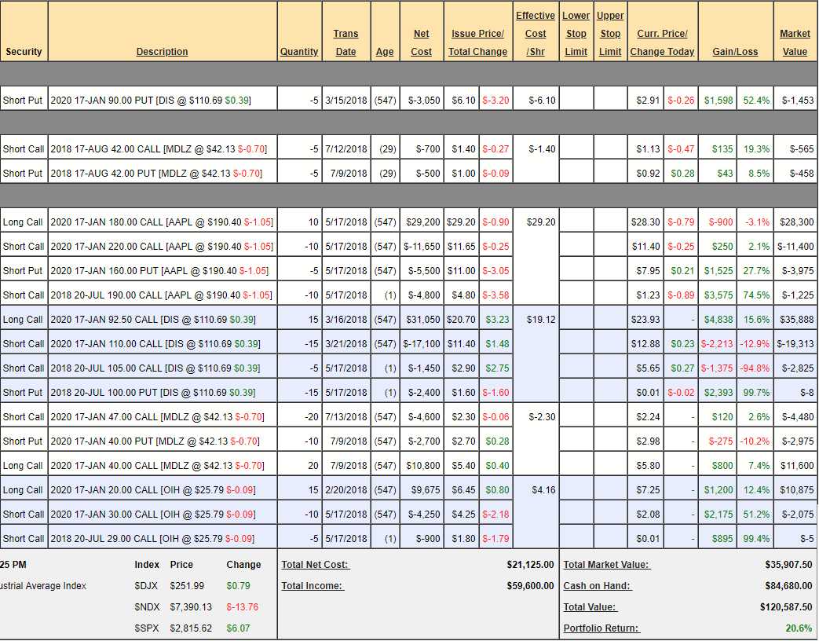This screenshot has width=819, height=641.
Task: Click the Total Income label
Action: tap(313, 586)
